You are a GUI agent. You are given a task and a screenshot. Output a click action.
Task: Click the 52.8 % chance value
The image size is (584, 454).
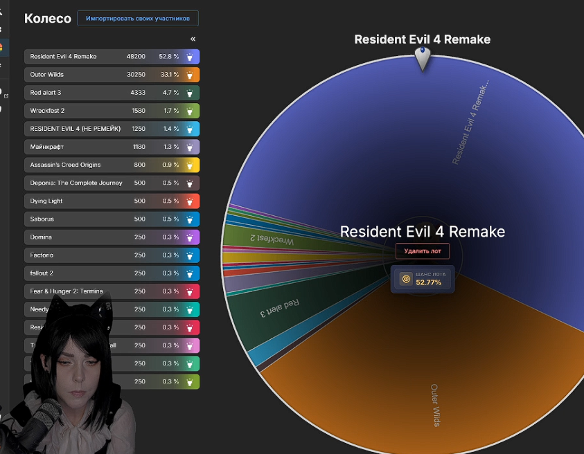point(169,57)
